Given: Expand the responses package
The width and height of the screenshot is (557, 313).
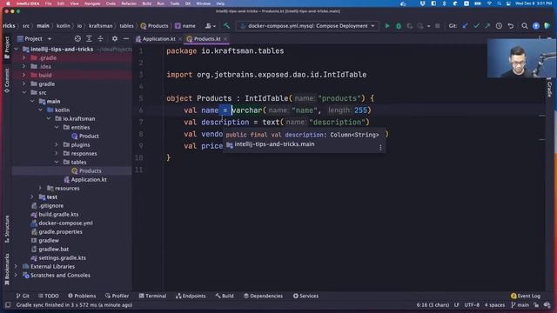Looking at the screenshot, I should tap(57, 153).
